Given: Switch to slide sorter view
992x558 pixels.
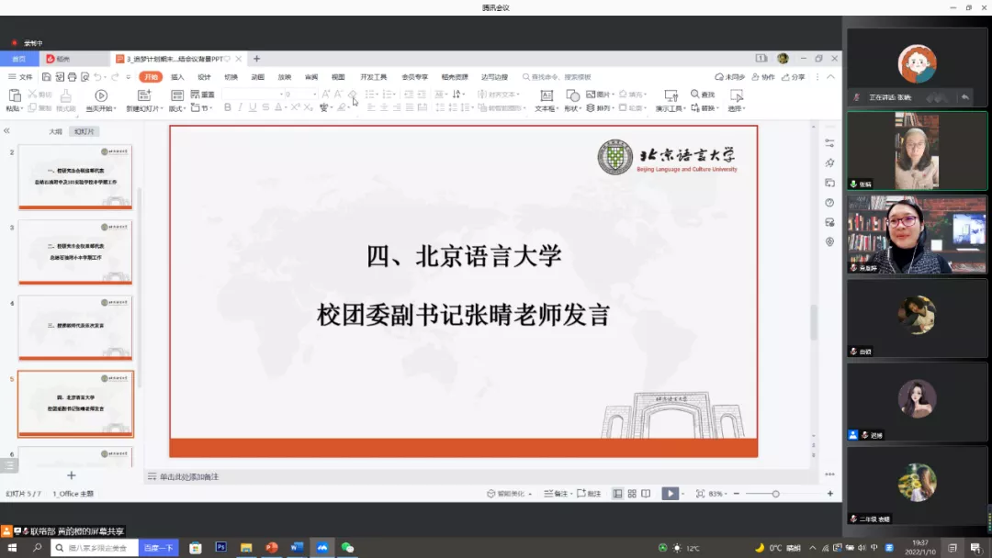Looking at the screenshot, I should coord(632,494).
